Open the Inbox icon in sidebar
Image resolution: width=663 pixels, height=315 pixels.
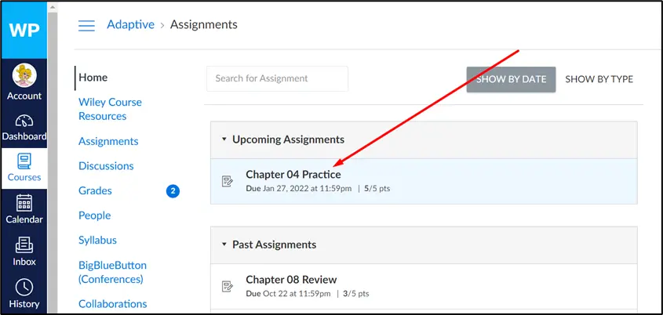click(x=24, y=244)
